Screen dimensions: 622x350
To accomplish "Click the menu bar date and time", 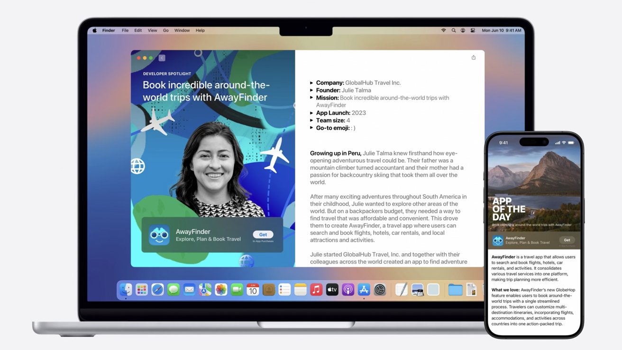I will (x=501, y=30).
